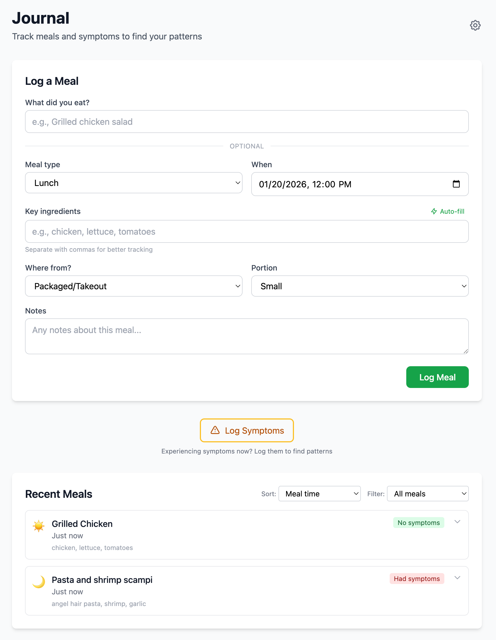Open the calendar icon in the When field
This screenshot has height=640, width=496.
[456, 184]
